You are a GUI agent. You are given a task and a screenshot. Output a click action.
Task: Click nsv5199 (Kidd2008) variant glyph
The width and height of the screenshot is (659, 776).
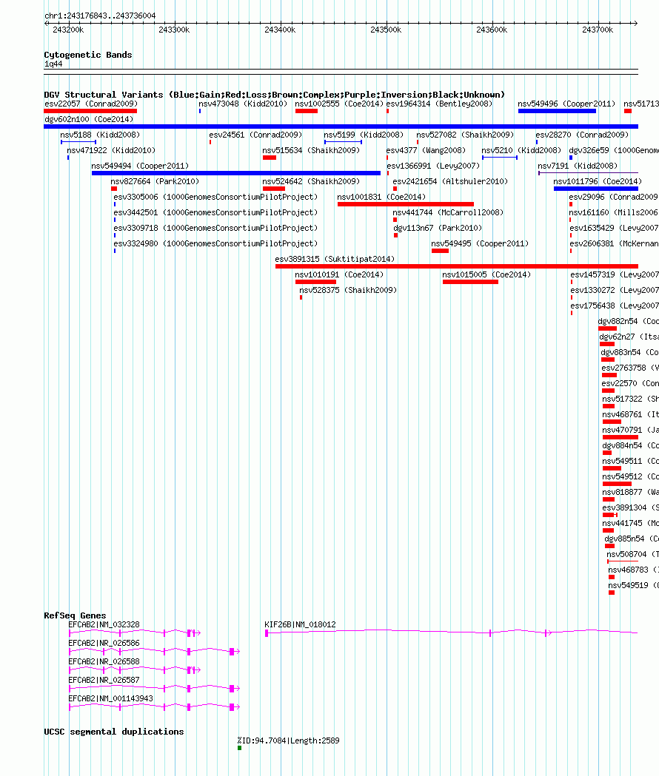click(343, 142)
